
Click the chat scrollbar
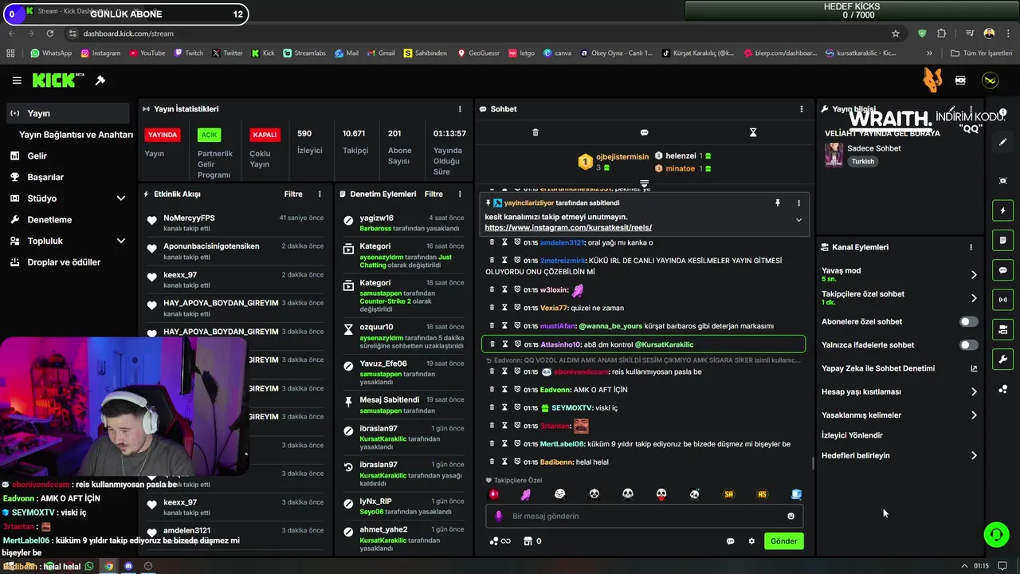pos(812,462)
